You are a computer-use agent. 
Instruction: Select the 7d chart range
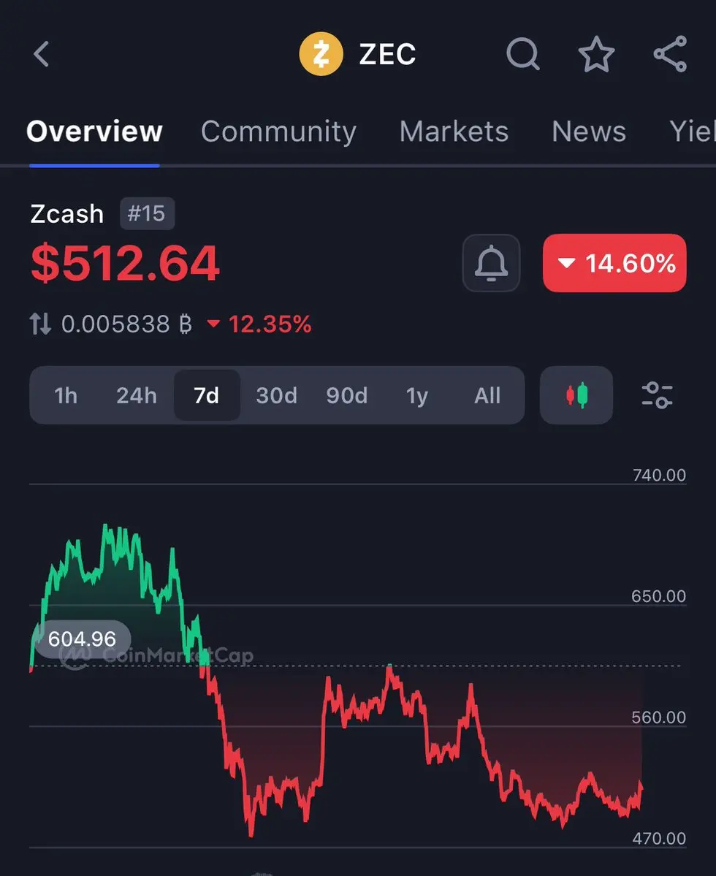tap(207, 395)
